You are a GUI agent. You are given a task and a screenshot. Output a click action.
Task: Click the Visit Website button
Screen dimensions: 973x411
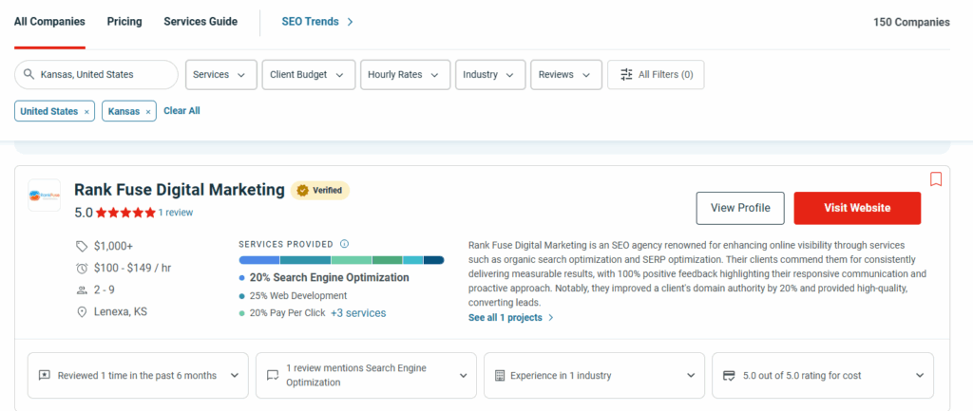click(x=857, y=208)
